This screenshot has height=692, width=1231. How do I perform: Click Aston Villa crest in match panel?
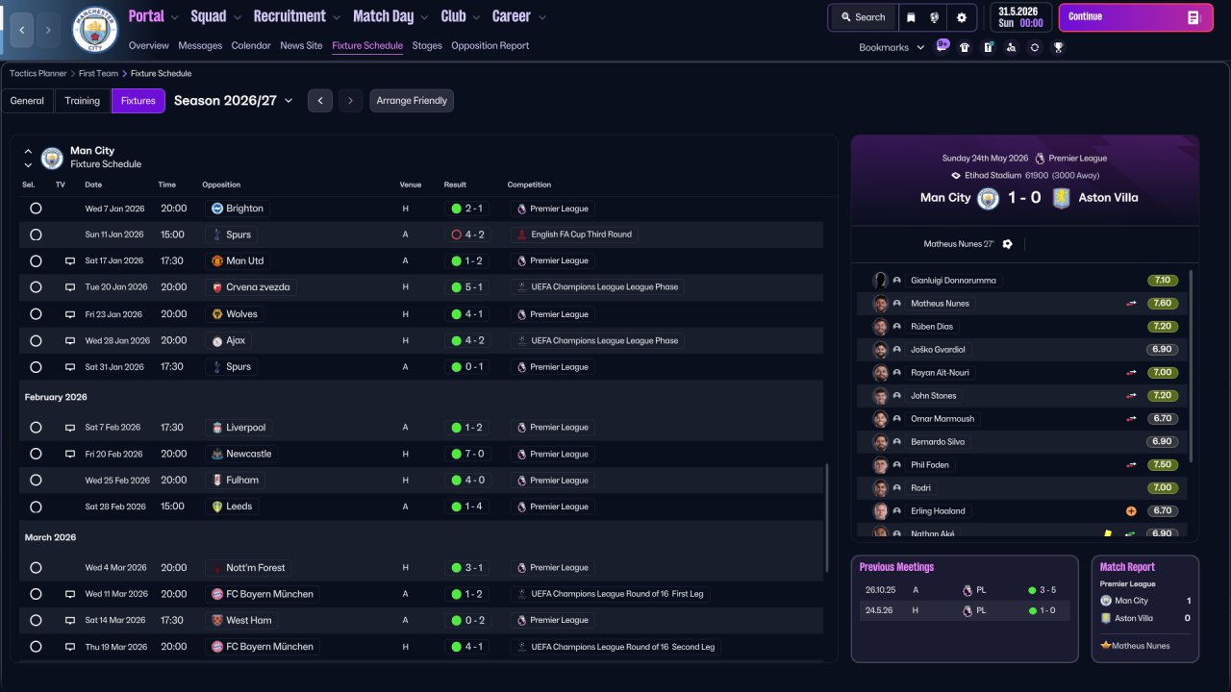point(1062,198)
